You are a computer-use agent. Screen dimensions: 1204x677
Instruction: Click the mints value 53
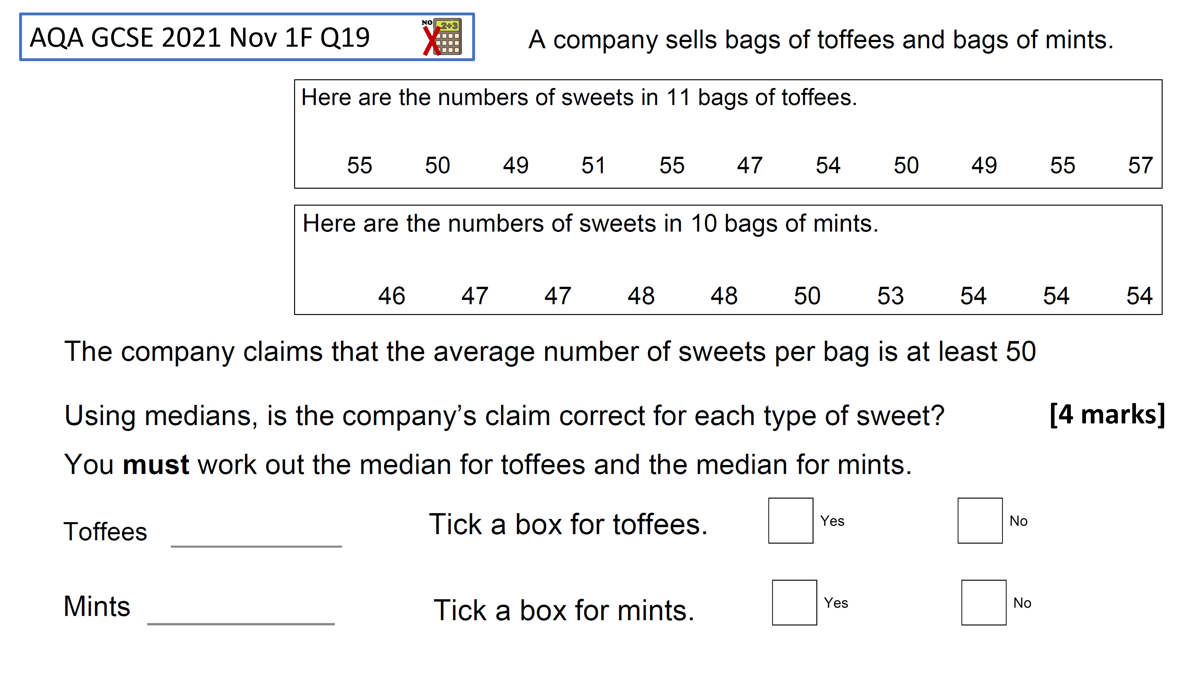[890, 296]
